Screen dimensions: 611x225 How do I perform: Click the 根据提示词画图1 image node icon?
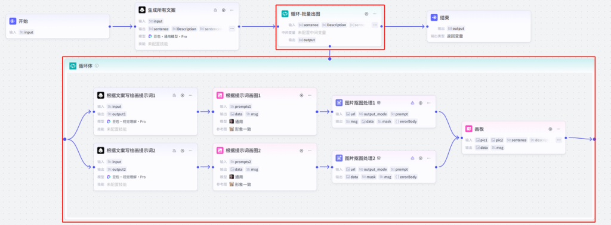click(x=220, y=95)
